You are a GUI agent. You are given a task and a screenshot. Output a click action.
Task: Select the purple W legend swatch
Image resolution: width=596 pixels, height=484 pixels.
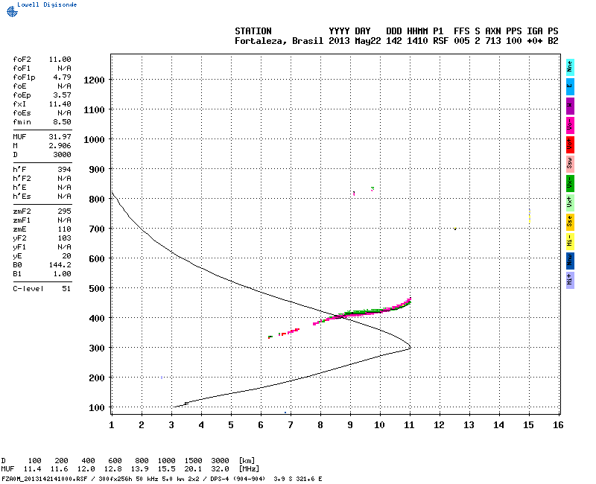(570, 106)
